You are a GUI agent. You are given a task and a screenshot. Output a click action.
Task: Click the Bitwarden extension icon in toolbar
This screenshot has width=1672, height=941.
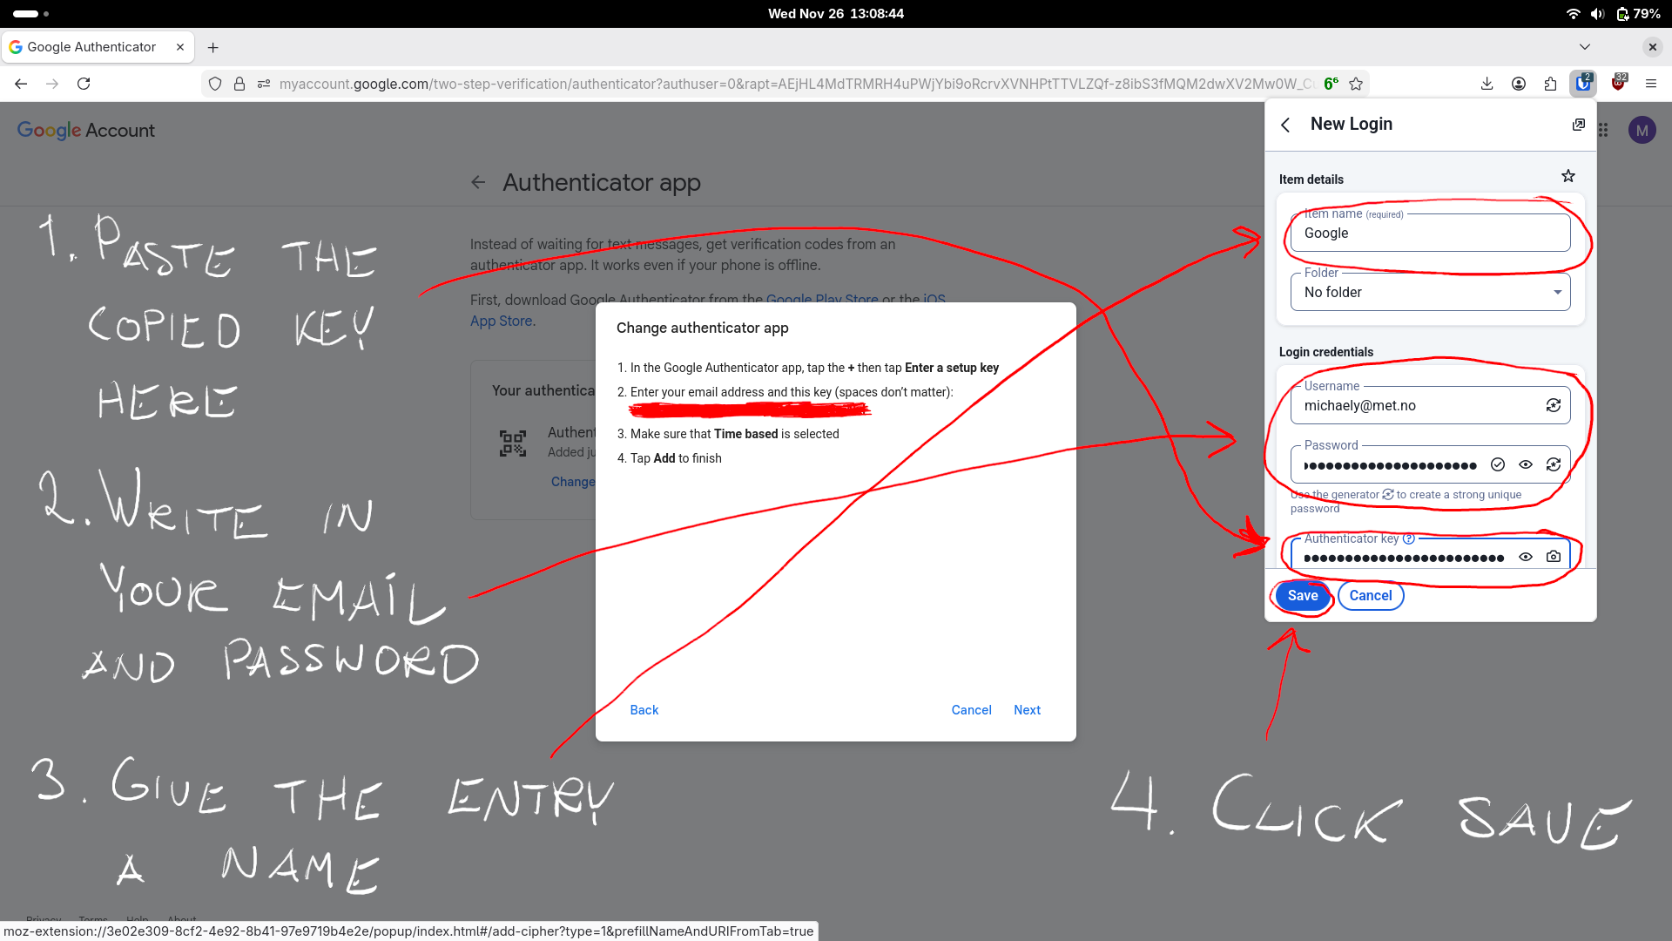(1583, 84)
